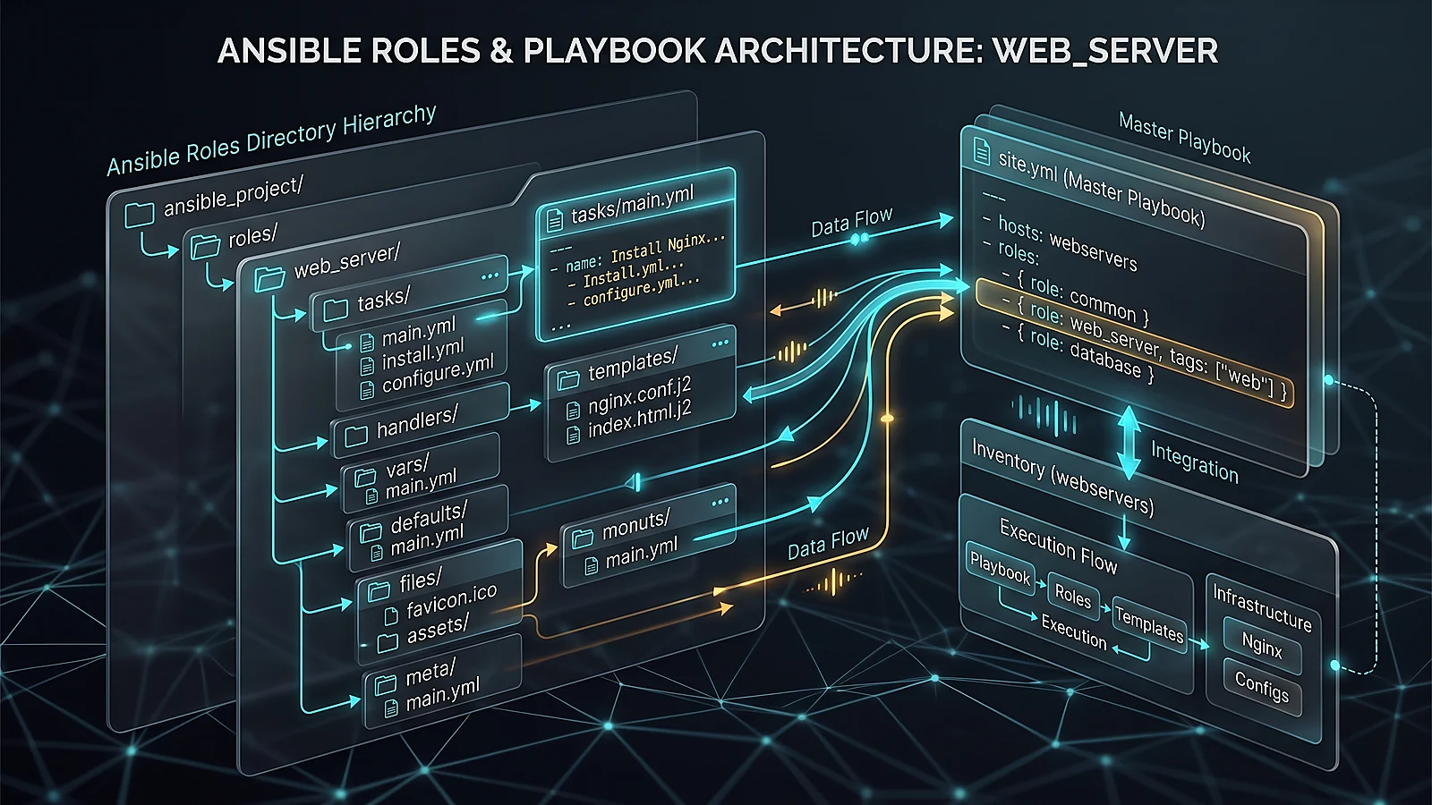Click the vars/ folder icon

point(365,477)
